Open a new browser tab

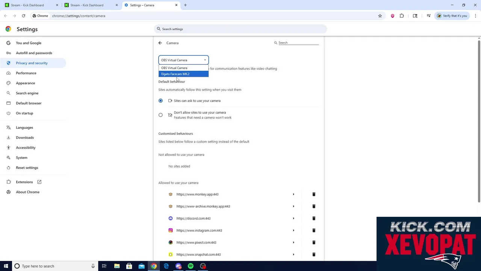pos(185,5)
